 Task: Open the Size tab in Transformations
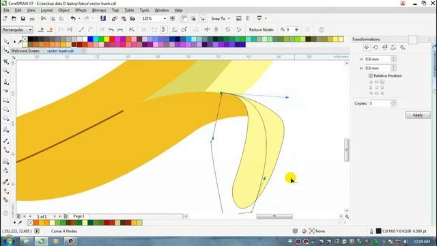click(x=393, y=47)
